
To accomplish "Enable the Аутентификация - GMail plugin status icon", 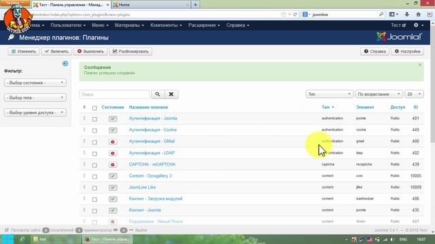I will [x=113, y=142].
